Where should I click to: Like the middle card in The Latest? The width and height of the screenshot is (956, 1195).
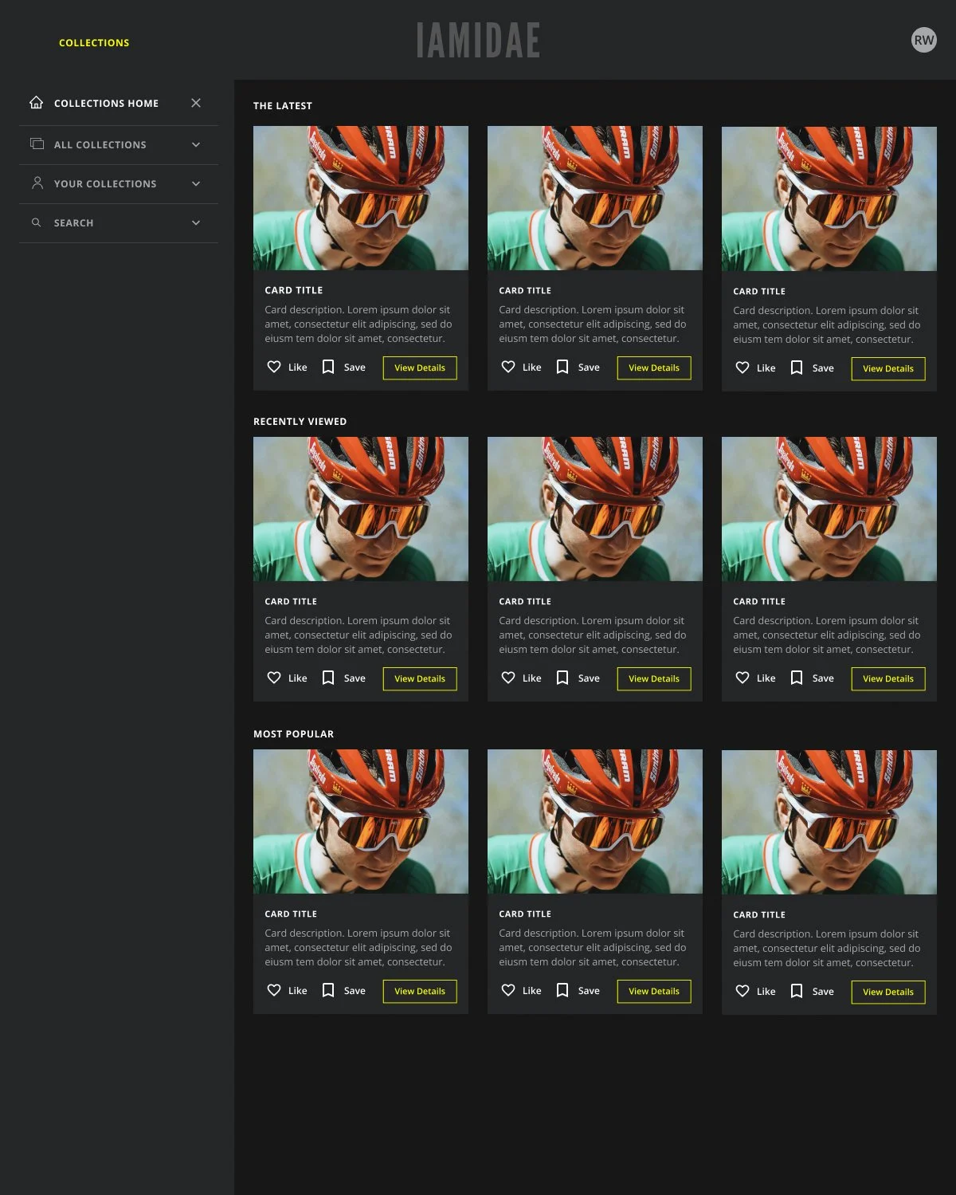click(x=521, y=367)
